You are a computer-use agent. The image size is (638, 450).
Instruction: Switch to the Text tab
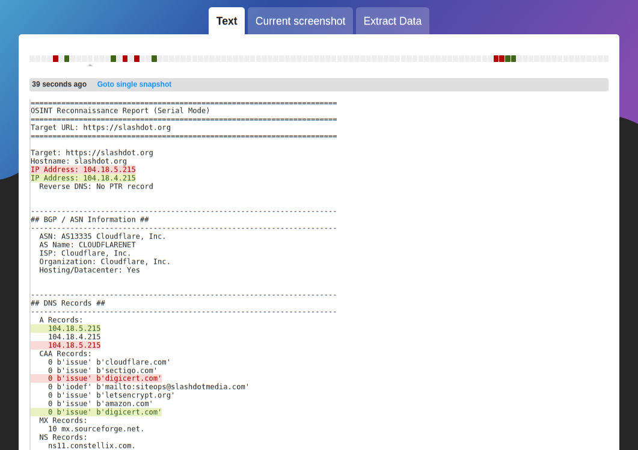(227, 21)
